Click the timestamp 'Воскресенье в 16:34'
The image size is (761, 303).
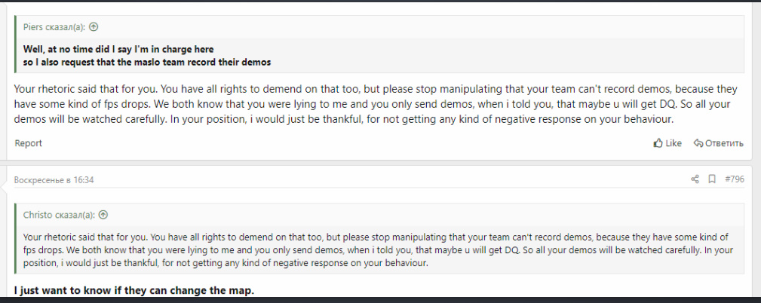[54, 180]
